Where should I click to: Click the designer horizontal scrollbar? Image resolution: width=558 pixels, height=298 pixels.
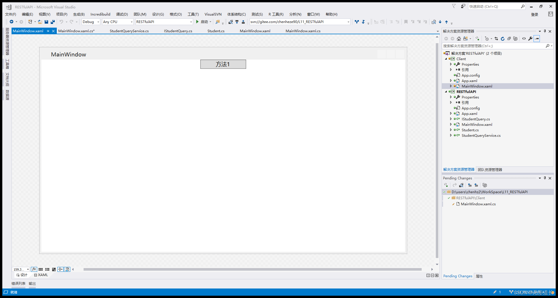[252, 269]
